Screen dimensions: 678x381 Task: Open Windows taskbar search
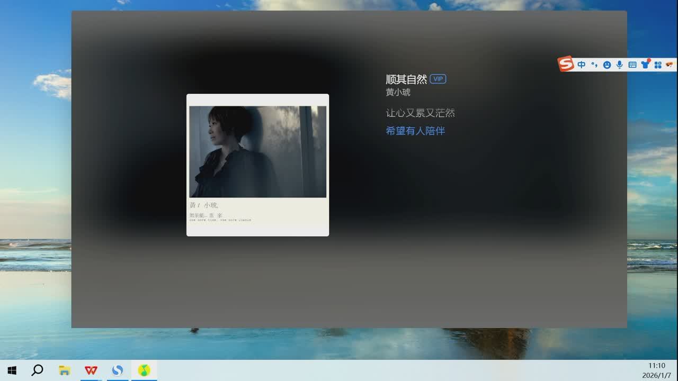37,370
